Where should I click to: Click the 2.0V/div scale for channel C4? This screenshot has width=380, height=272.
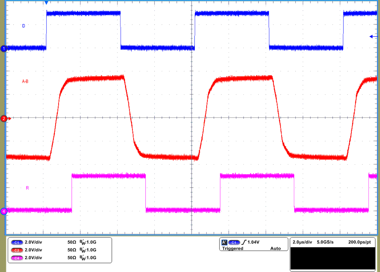(33, 258)
